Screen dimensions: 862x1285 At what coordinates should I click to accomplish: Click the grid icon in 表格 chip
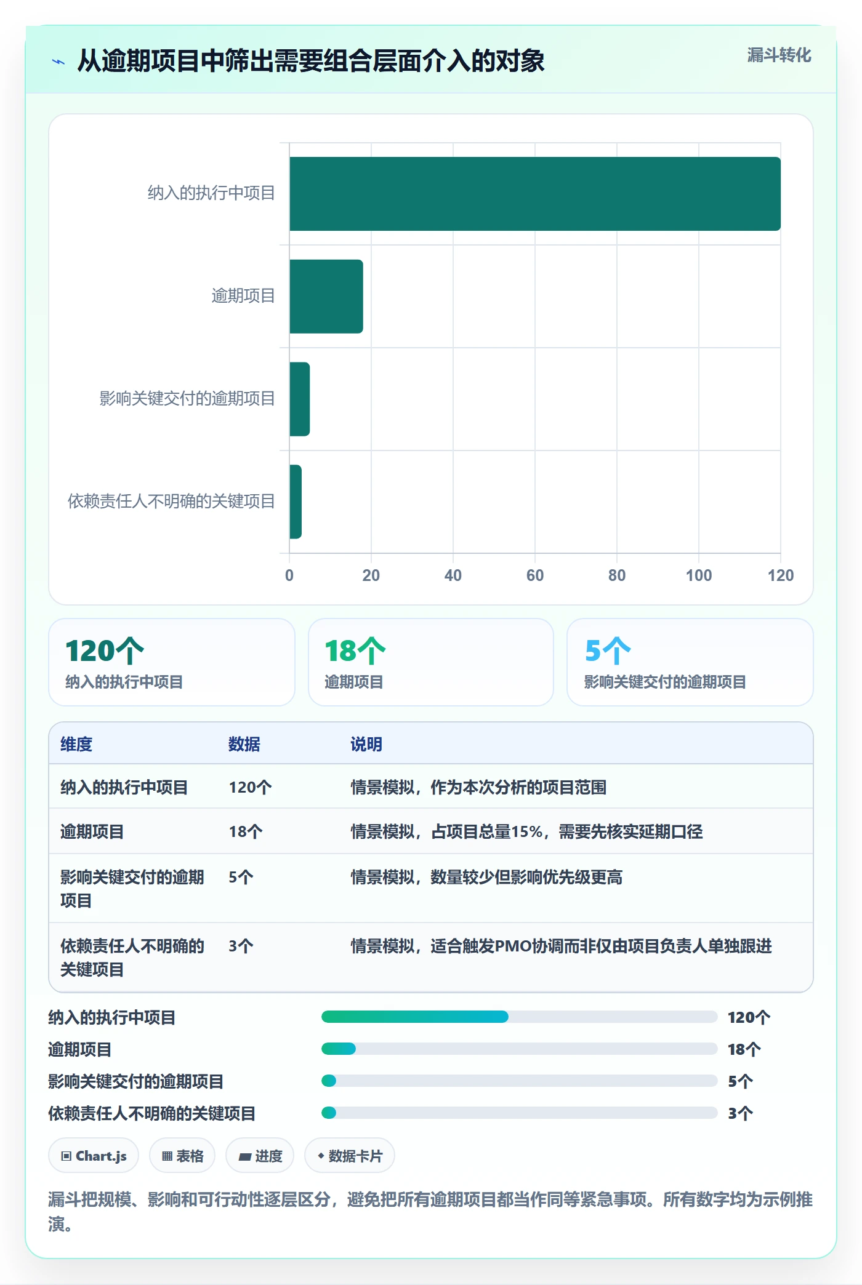(167, 1156)
